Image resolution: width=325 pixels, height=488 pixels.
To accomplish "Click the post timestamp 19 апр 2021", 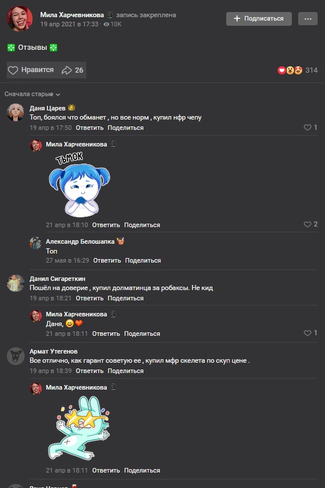I will pyautogui.click(x=69, y=24).
